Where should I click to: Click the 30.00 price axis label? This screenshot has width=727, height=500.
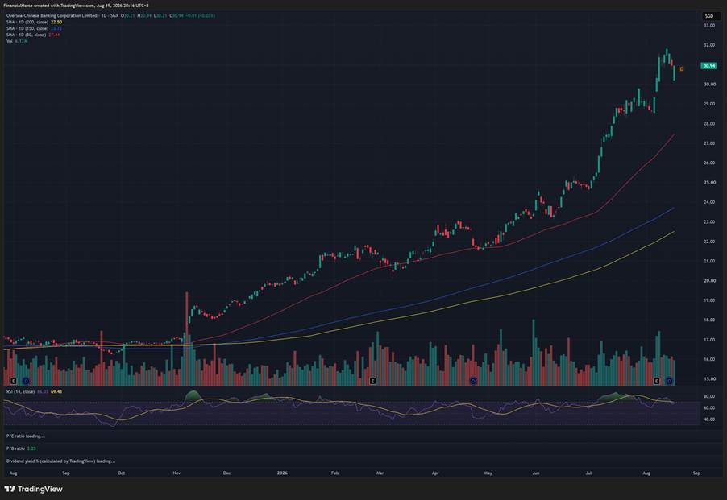click(x=709, y=85)
